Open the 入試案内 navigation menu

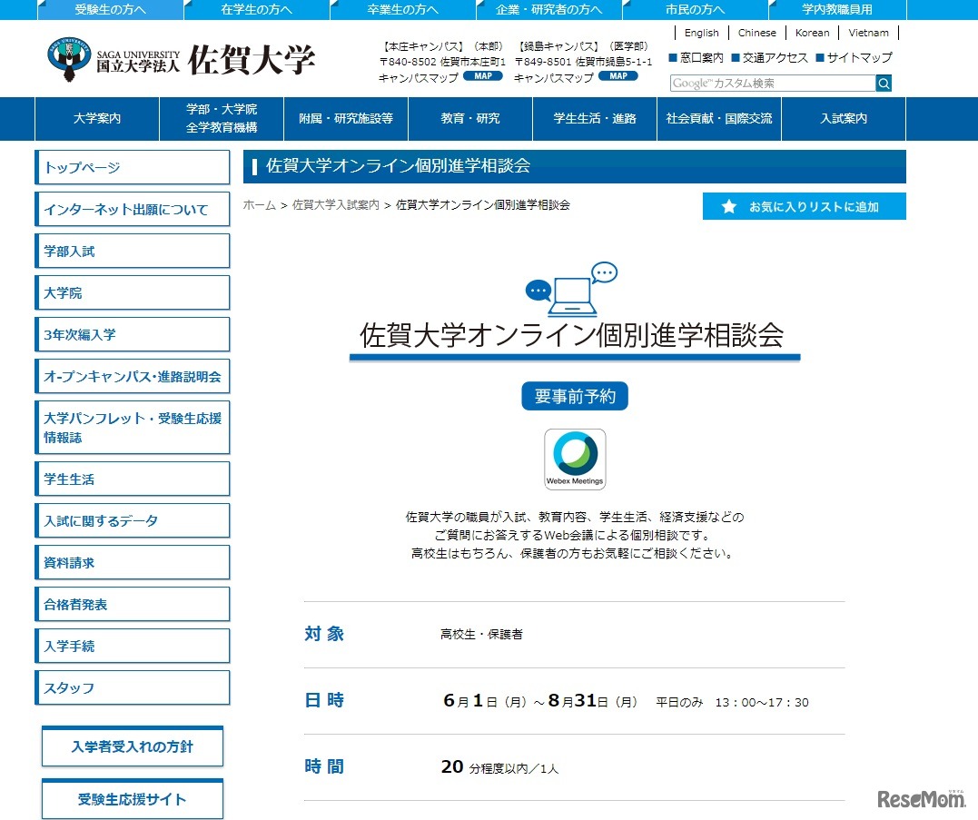(843, 118)
